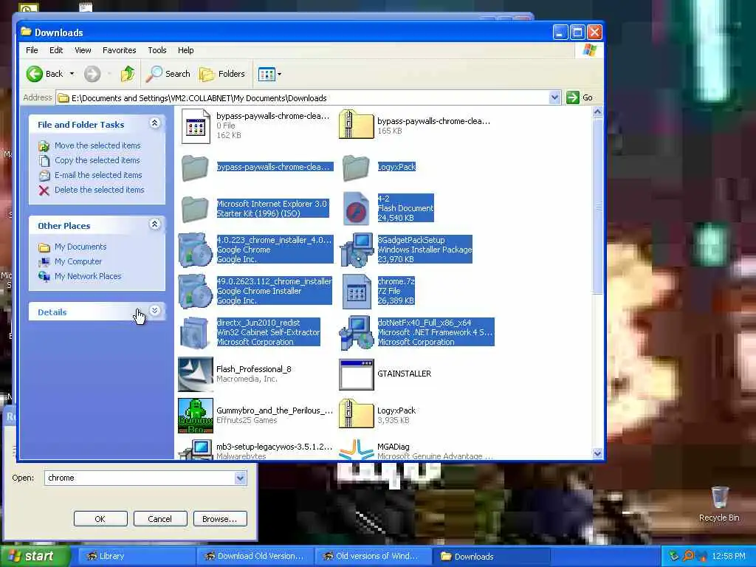Select the bypass-paywalls 165 KB zip icon
Screen dimensions: 756x567
point(357,124)
